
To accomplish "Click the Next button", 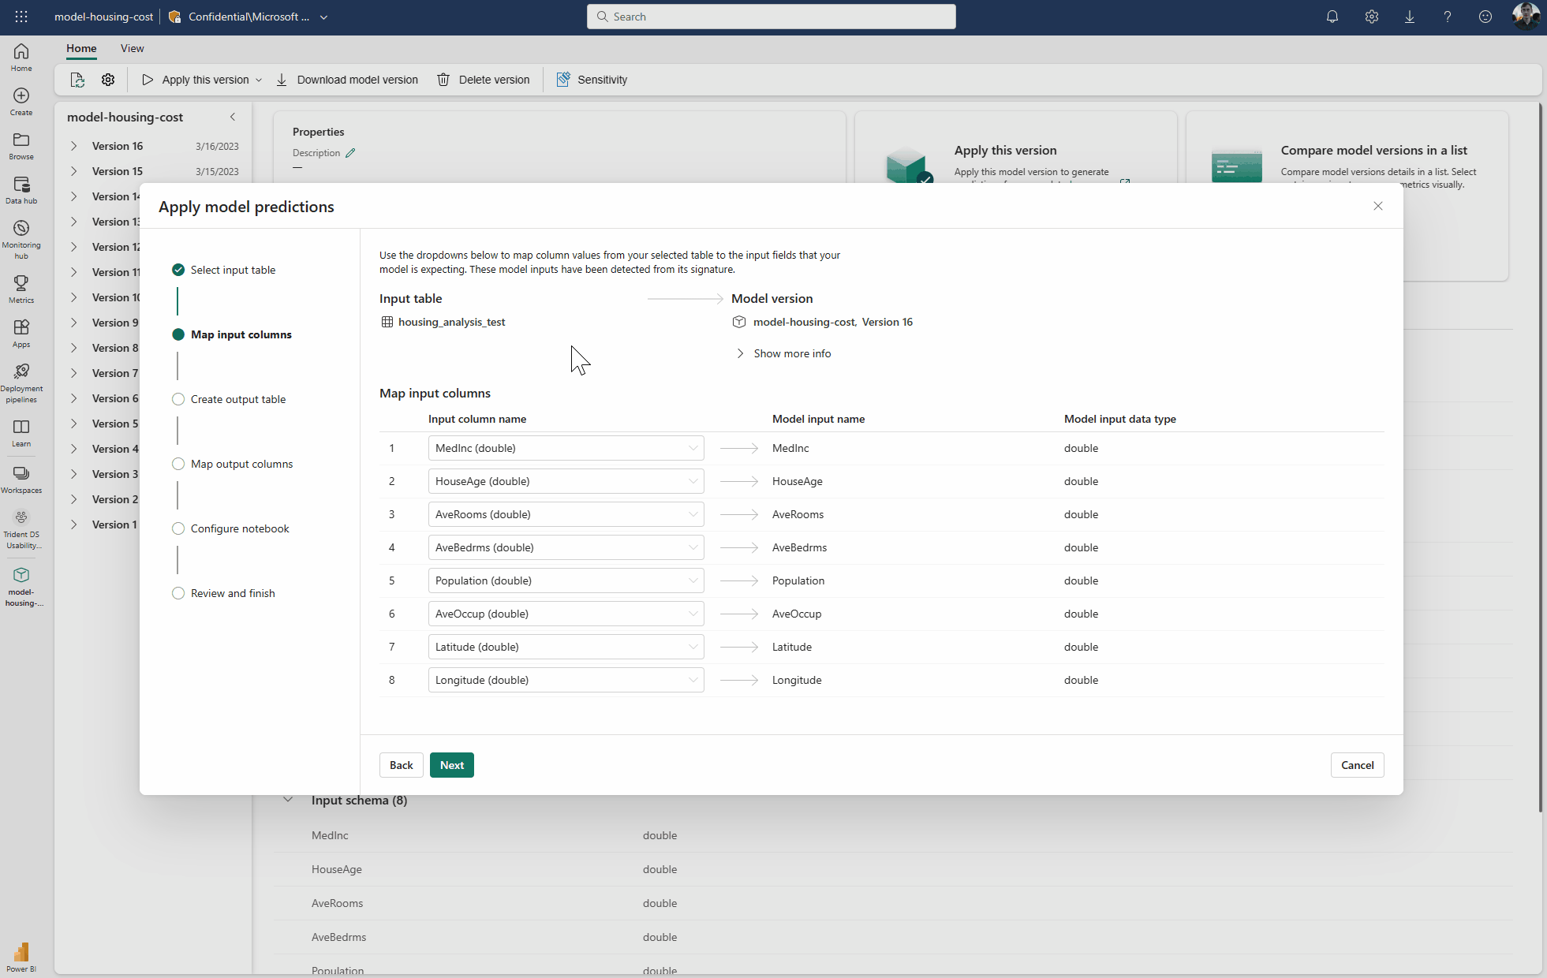I will (x=451, y=765).
